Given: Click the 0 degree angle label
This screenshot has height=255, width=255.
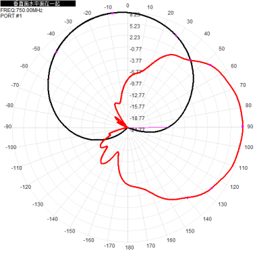Looking at the screenshot, I should pos(128,5).
